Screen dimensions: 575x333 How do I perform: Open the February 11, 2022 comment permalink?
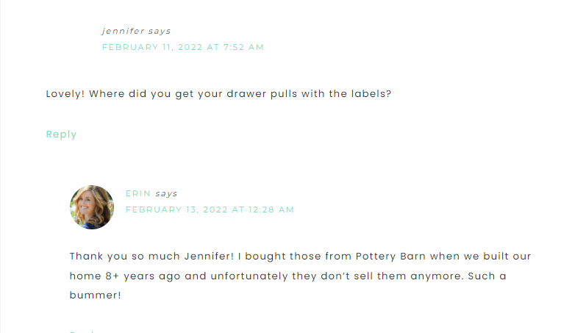coord(182,47)
